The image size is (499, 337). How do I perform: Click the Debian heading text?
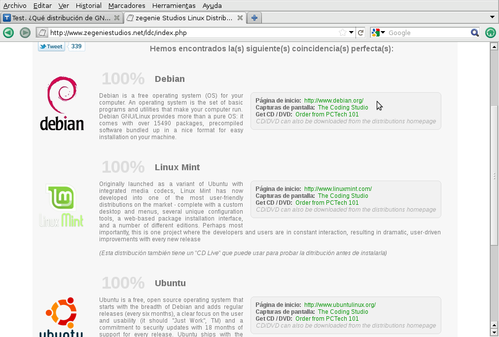(x=170, y=79)
